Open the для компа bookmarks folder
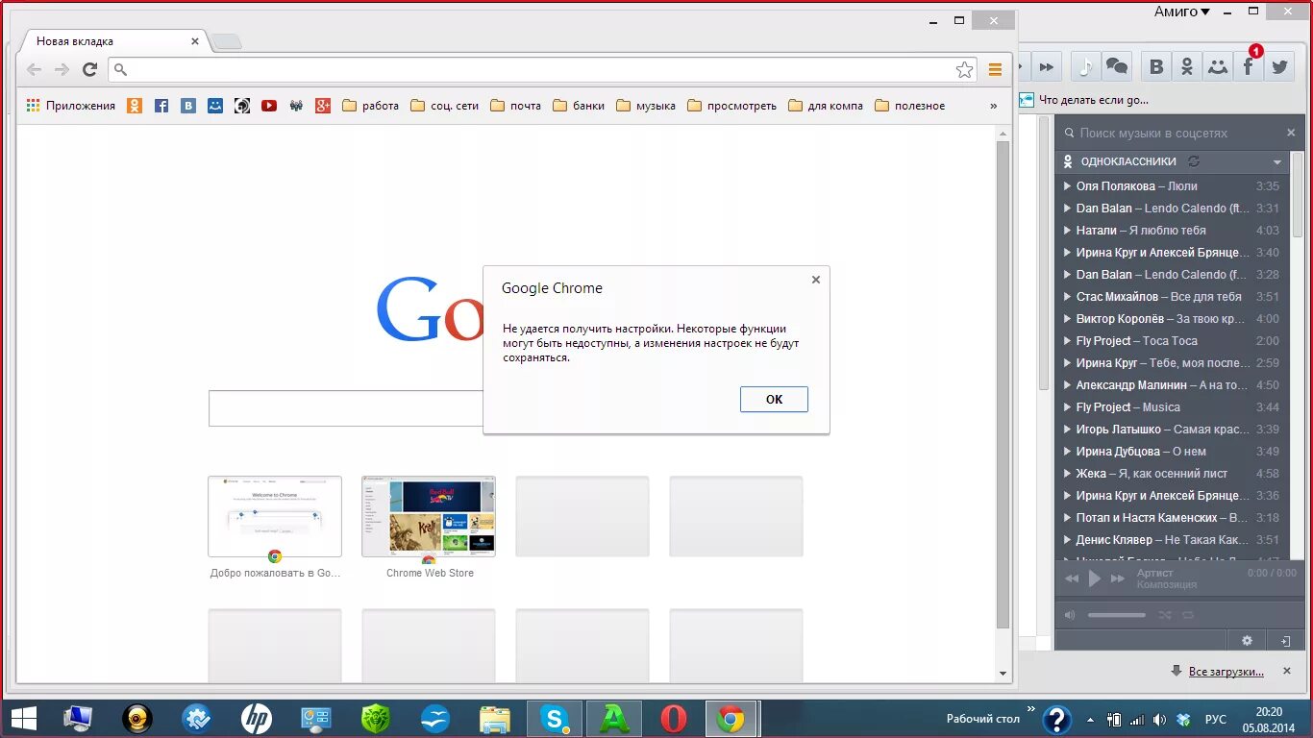 click(825, 106)
